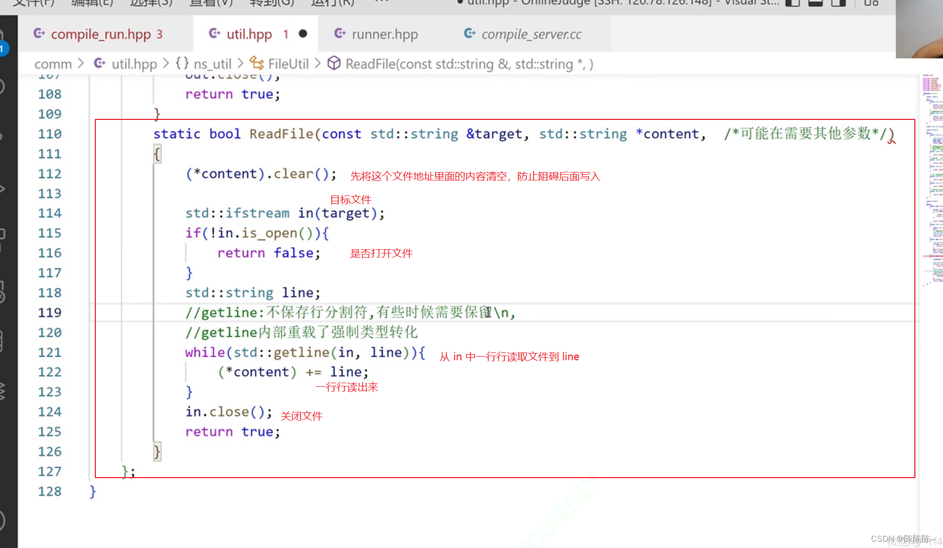
Task: Click the while(std::getline(in, line)){ statement
Action: tap(305, 352)
